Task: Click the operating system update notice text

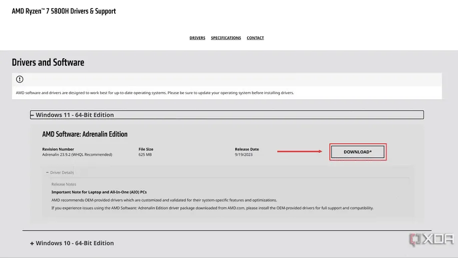Action: pyautogui.click(x=155, y=93)
